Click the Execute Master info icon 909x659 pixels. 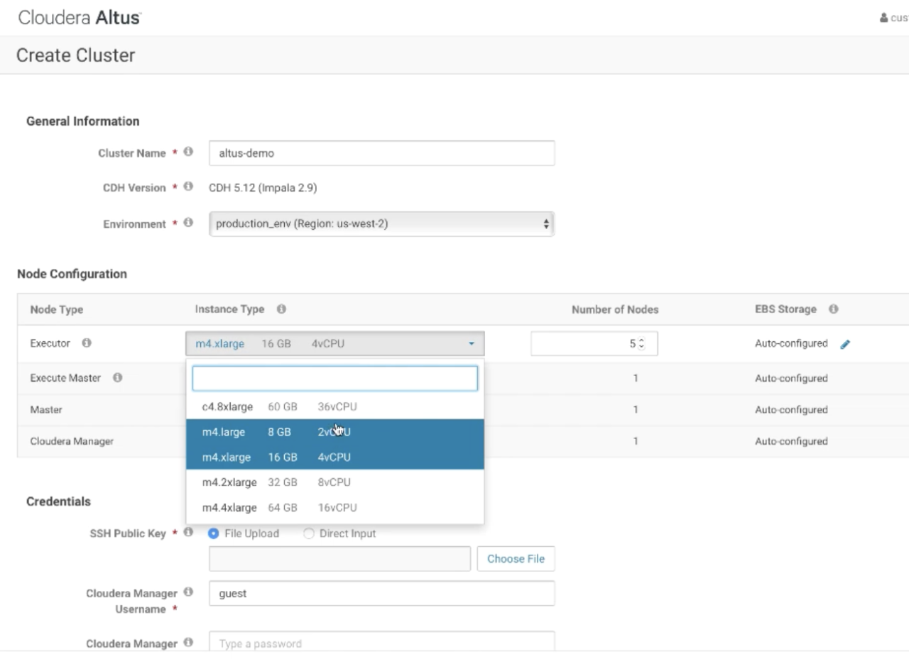coord(118,378)
